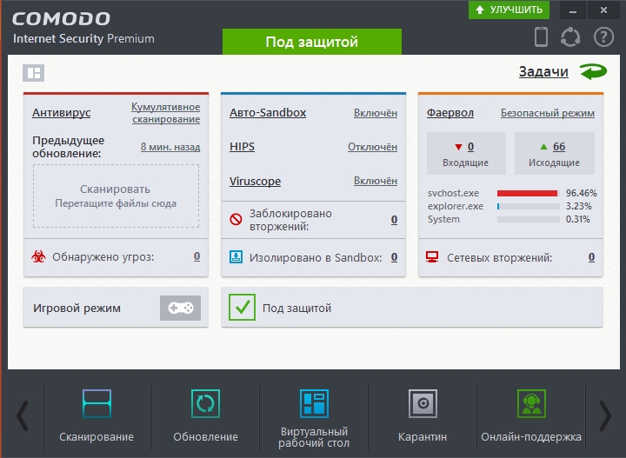Open the Viruscope link
626x458 pixels.
tap(255, 181)
